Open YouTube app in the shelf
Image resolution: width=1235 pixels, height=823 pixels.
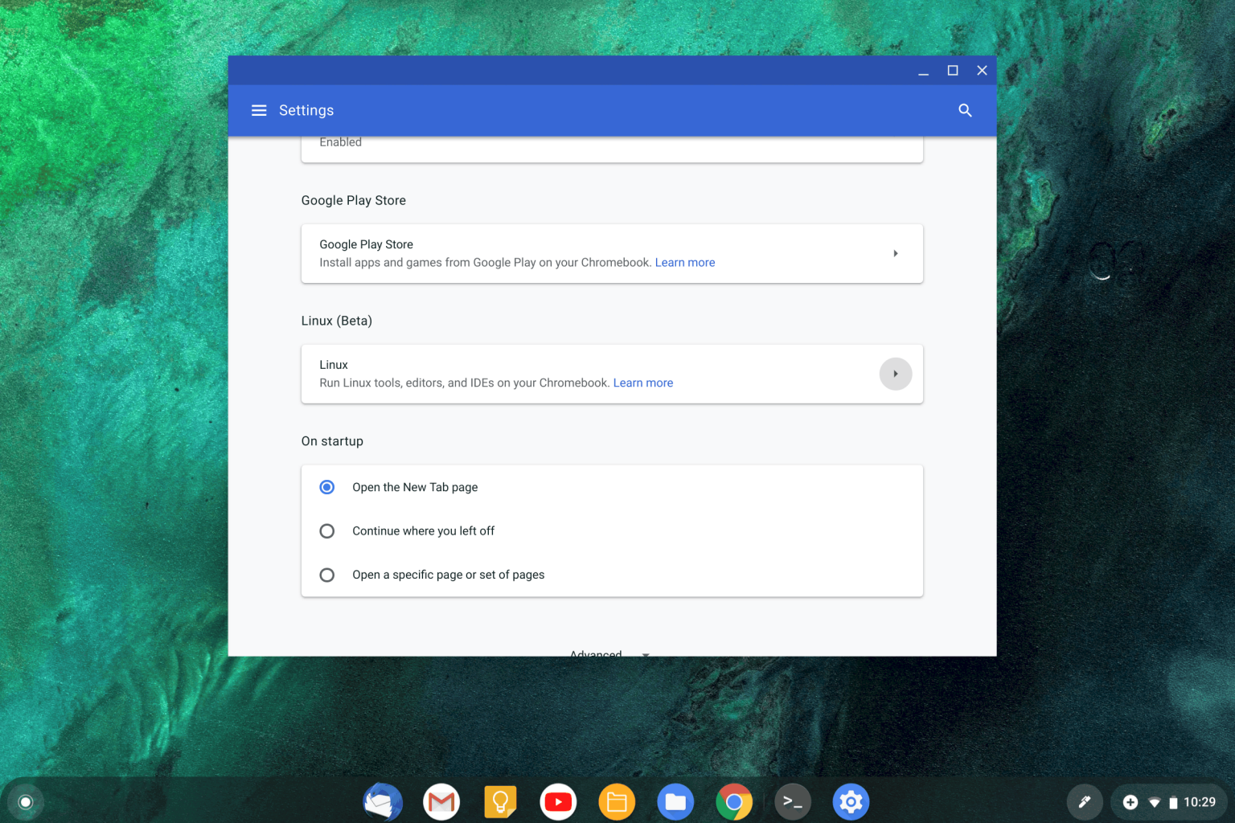[x=558, y=802]
